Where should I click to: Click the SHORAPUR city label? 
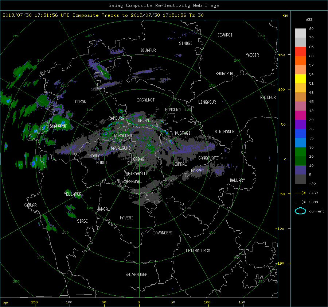pyautogui.click(x=224, y=74)
